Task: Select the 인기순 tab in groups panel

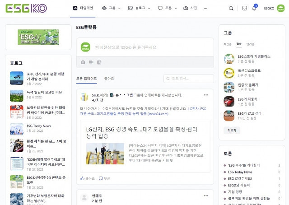Action: (250, 44)
